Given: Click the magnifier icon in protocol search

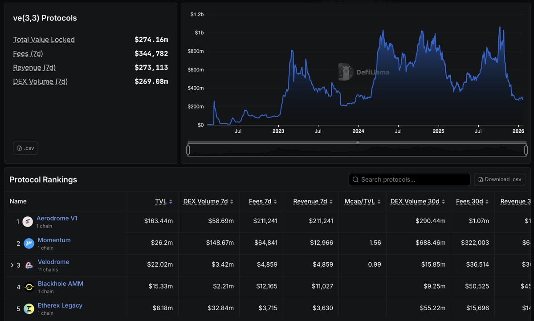Looking at the screenshot, I should click(x=355, y=179).
